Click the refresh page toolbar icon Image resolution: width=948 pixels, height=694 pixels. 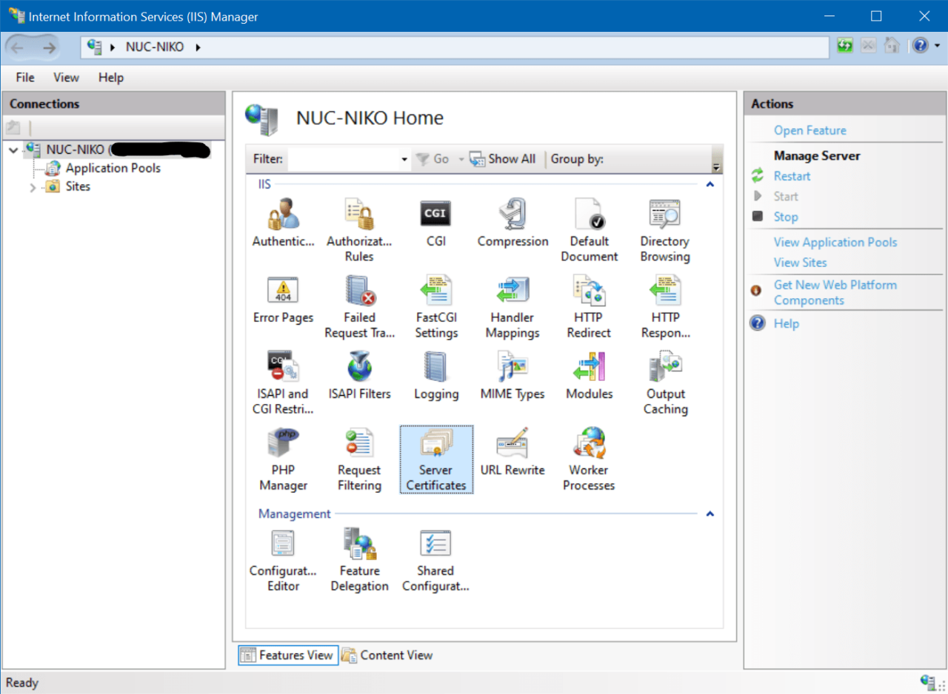pyautogui.click(x=845, y=46)
